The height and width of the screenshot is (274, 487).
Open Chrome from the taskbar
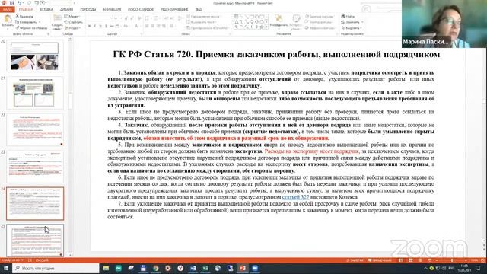pyautogui.click(x=155, y=268)
